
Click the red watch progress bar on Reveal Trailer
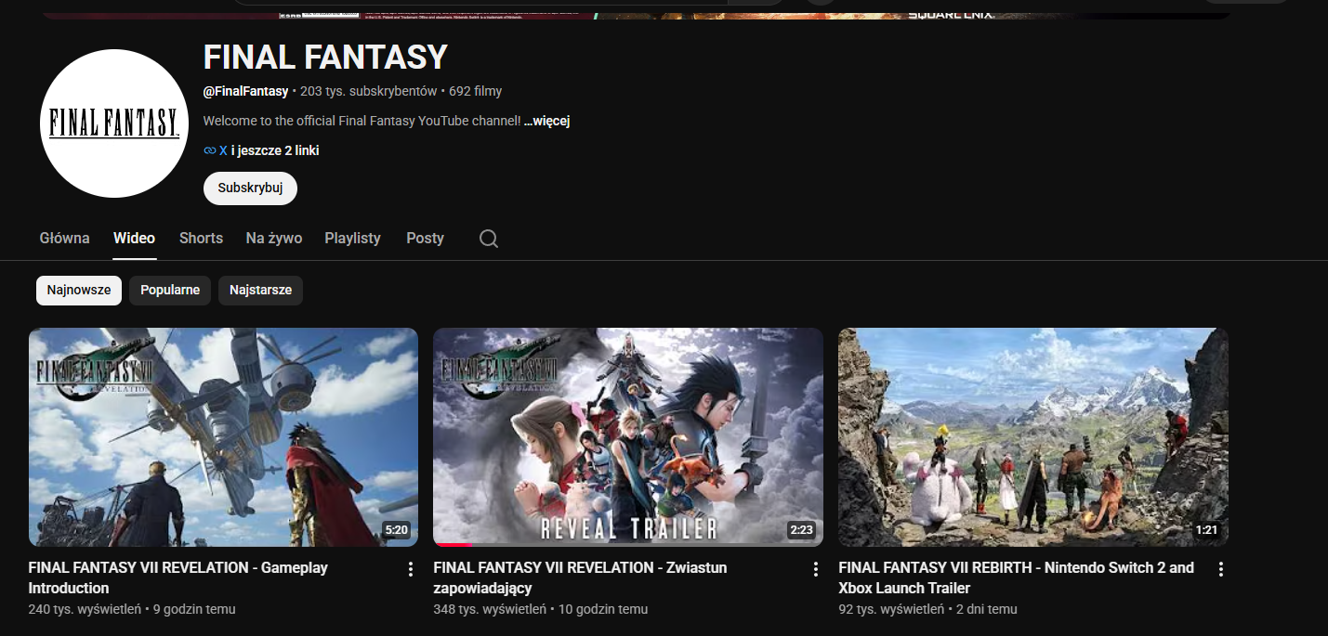click(454, 545)
